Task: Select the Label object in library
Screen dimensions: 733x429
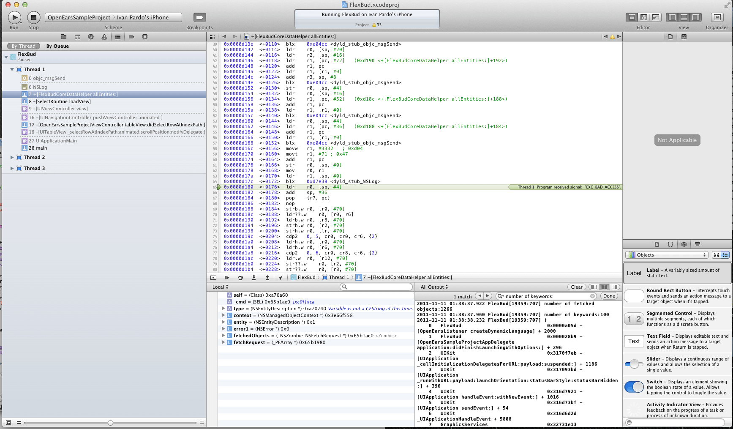Action: pos(677,273)
